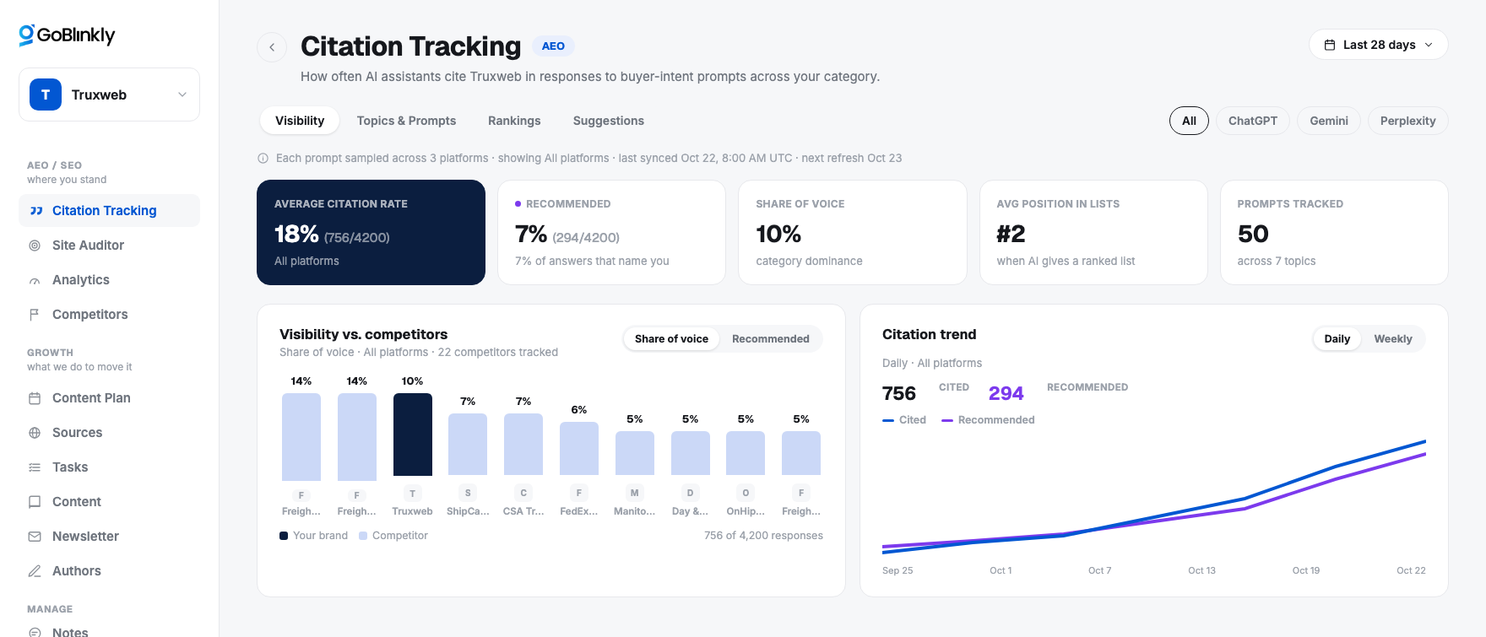1486x637 pixels.
Task: Select the Avg Position in Lists card
Action: pyautogui.click(x=1093, y=232)
